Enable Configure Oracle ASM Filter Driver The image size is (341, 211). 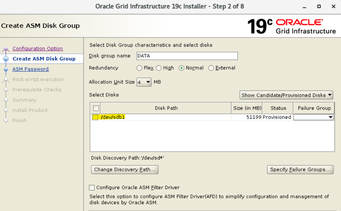tap(92, 188)
